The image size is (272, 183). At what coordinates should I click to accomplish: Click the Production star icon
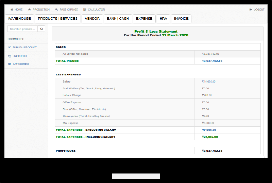[30, 10]
